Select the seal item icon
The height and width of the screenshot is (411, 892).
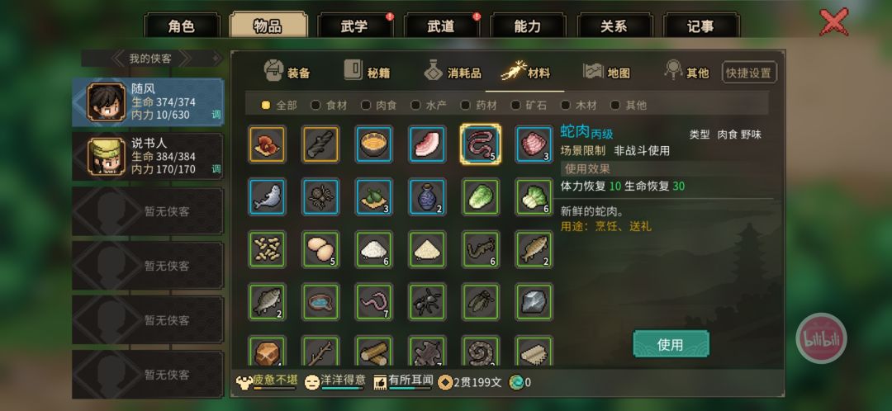(267, 196)
